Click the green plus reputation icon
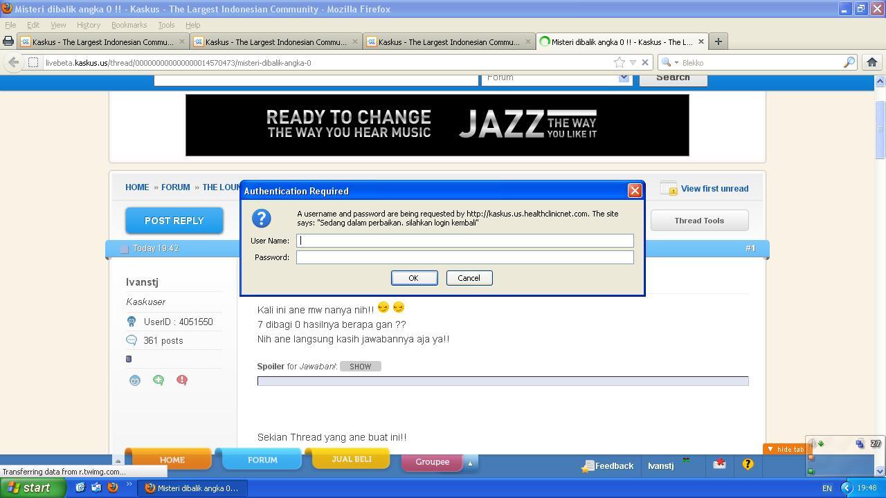The height and width of the screenshot is (498, 886). coord(159,380)
